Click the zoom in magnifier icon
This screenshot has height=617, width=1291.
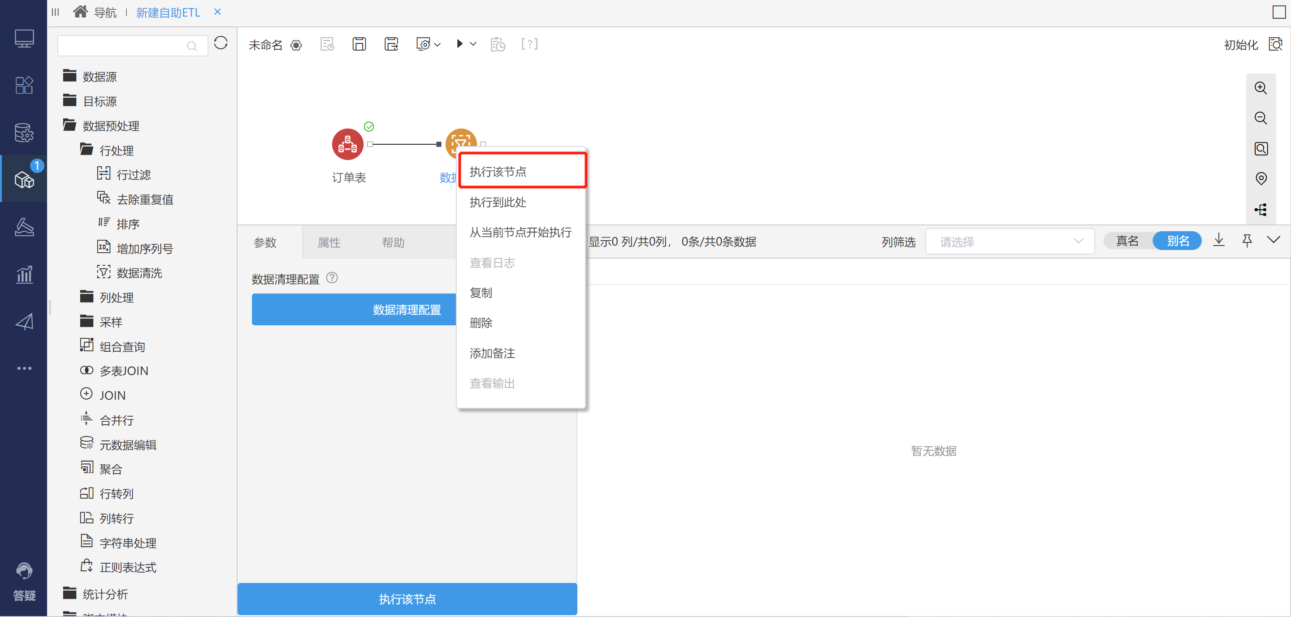pyautogui.click(x=1261, y=88)
